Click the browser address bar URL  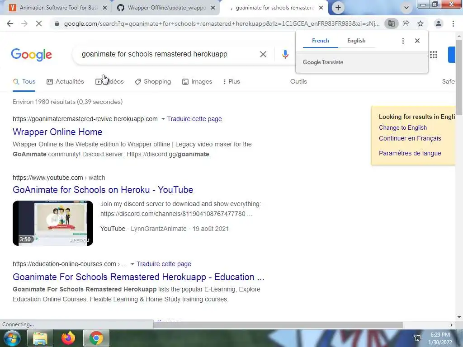click(x=222, y=23)
